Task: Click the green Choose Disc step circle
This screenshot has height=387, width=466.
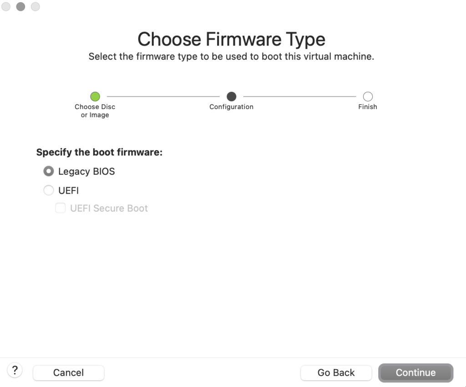Action: pos(95,96)
